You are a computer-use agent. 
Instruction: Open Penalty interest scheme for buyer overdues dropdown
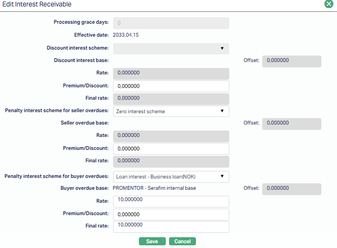pyautogui.click(x=171, y=176)
